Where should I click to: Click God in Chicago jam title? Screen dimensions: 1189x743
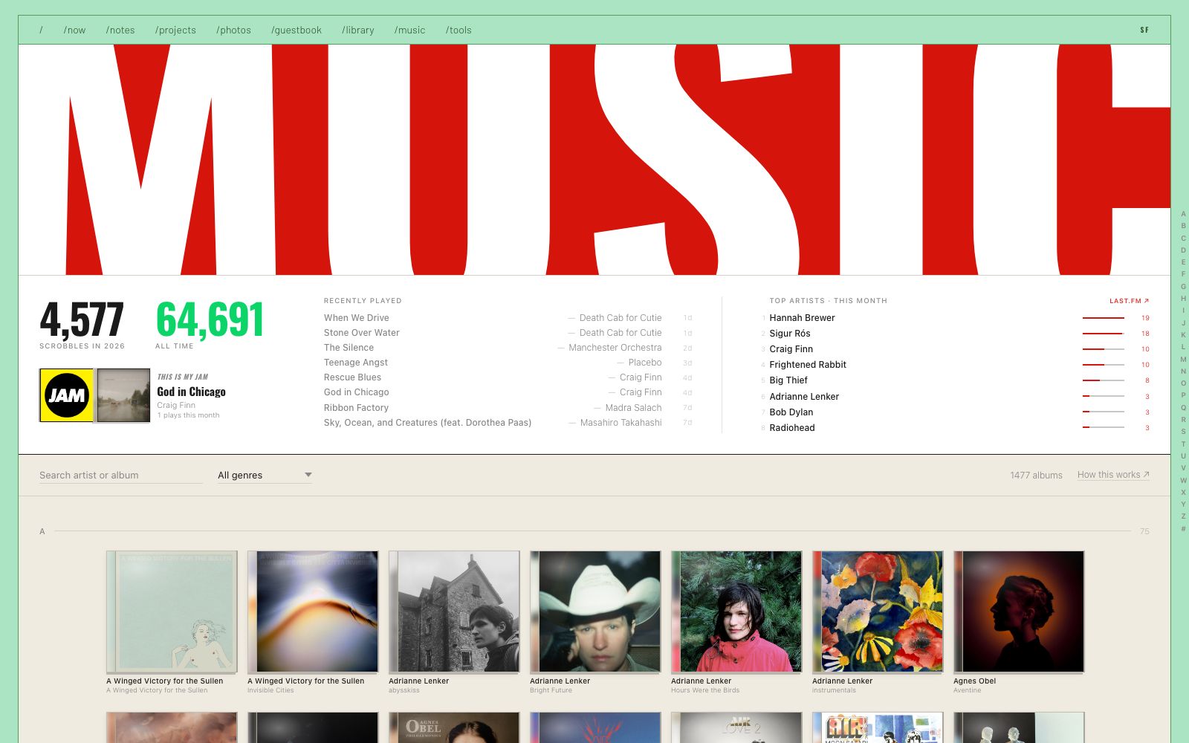pyautogui.click(x=191, y=392)
